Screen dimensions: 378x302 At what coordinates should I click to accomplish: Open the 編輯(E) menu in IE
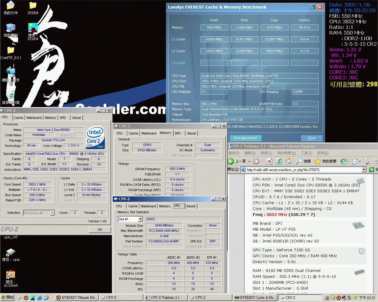(250, 153)
